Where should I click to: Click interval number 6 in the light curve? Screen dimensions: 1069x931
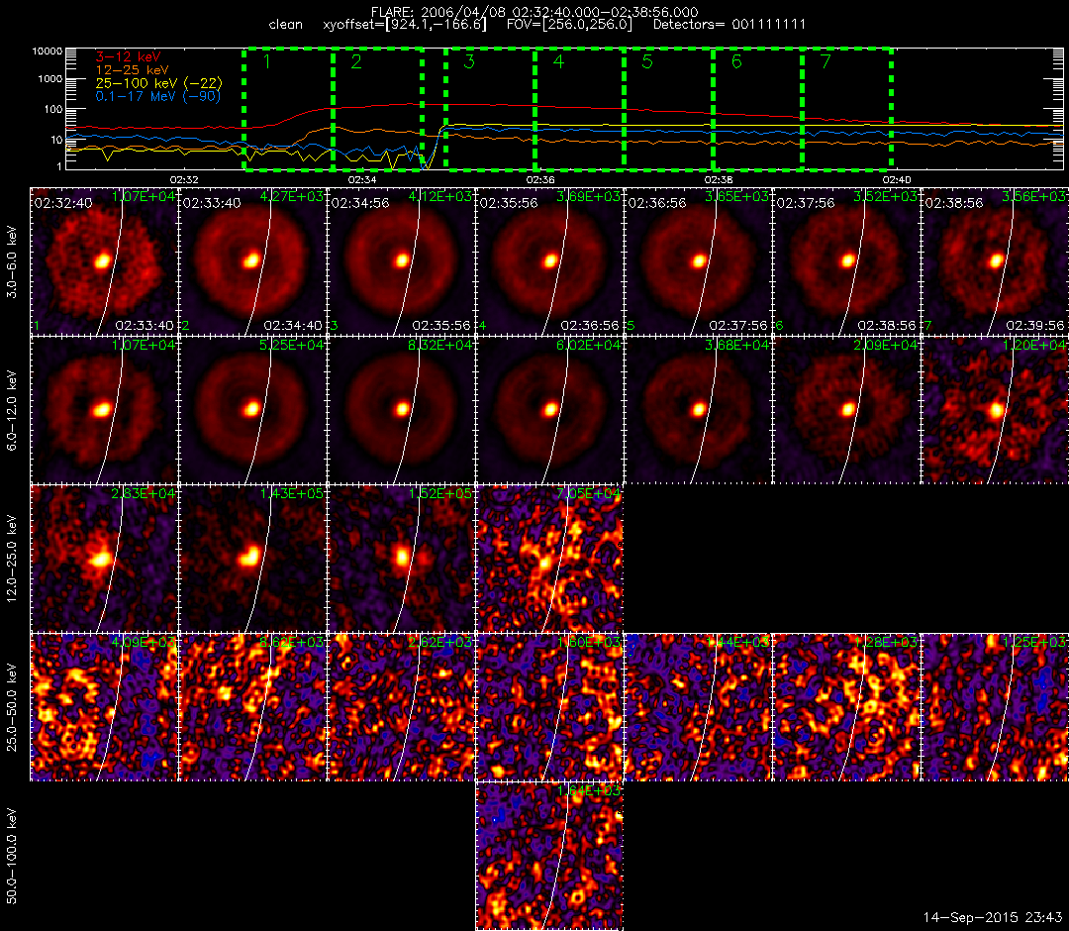[736, 62]
